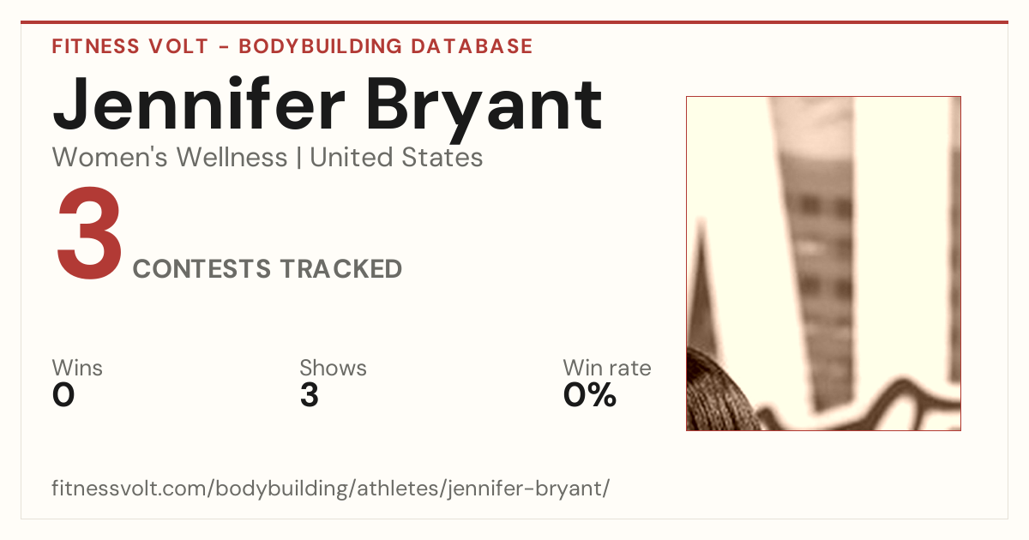The height and width of the screenshot is (540, 1029).
Task: Click the Contests Tracked label
Action: (x=268, y=269)
